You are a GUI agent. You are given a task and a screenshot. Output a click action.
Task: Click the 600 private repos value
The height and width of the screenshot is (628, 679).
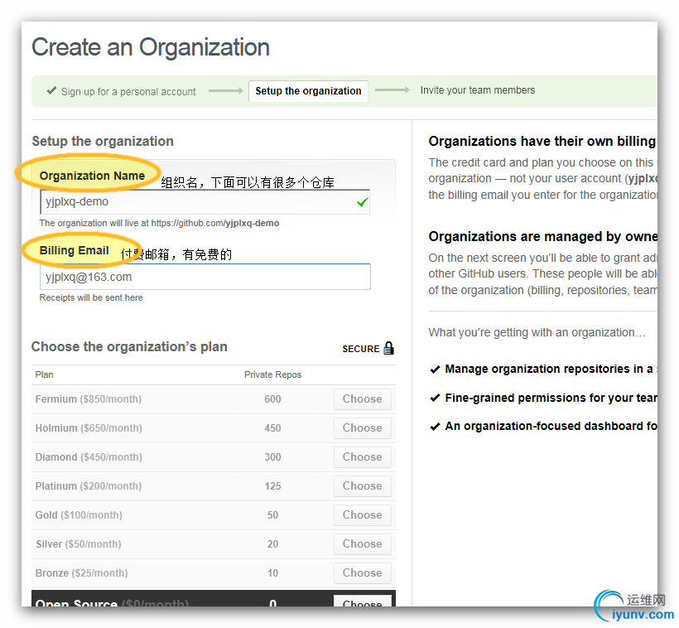click(272, 399)
